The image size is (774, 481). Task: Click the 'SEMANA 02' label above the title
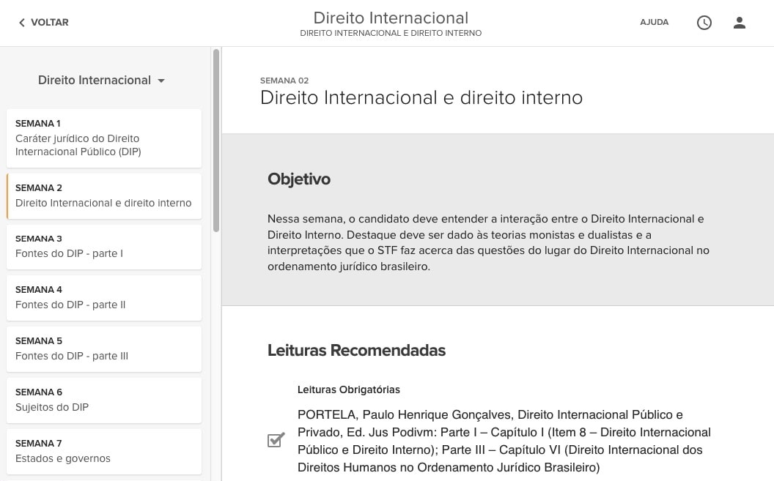coord(284,81)
